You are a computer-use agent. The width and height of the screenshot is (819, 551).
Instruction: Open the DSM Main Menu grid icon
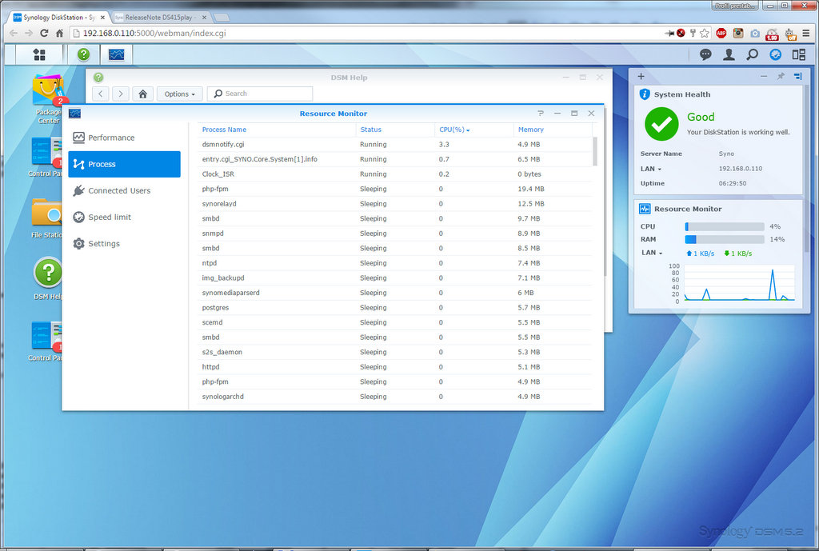coord(39,54)
